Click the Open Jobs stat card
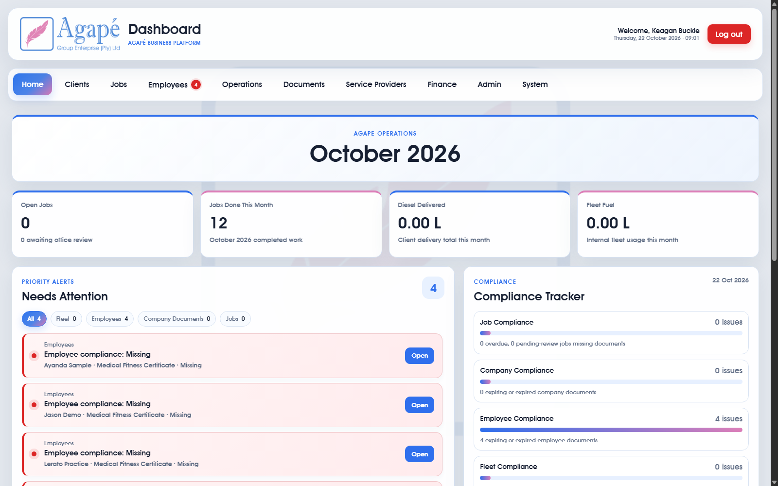Image resolution: width=778 pixels, height=486 pixels. tap(103, 224)
